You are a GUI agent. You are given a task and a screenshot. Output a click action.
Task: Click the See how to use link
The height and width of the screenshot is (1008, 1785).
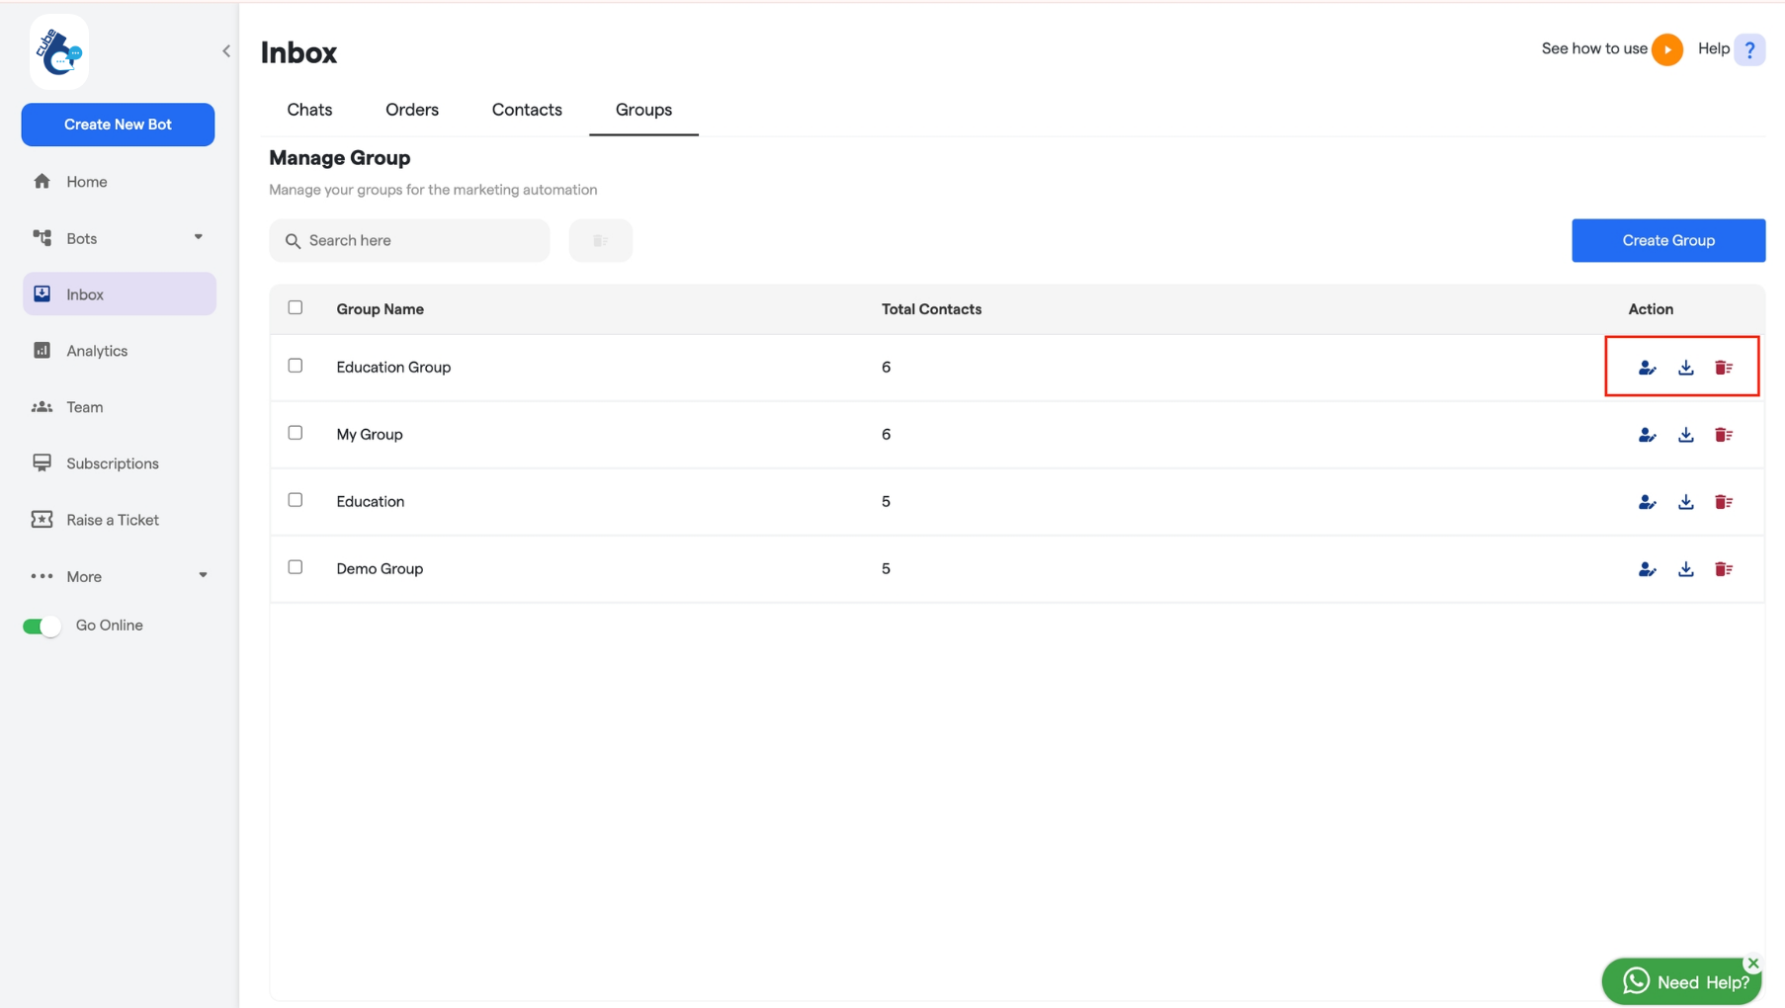(1594, 48)
